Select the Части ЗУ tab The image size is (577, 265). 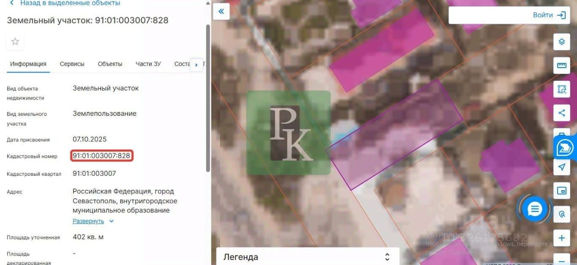point(148,64)
